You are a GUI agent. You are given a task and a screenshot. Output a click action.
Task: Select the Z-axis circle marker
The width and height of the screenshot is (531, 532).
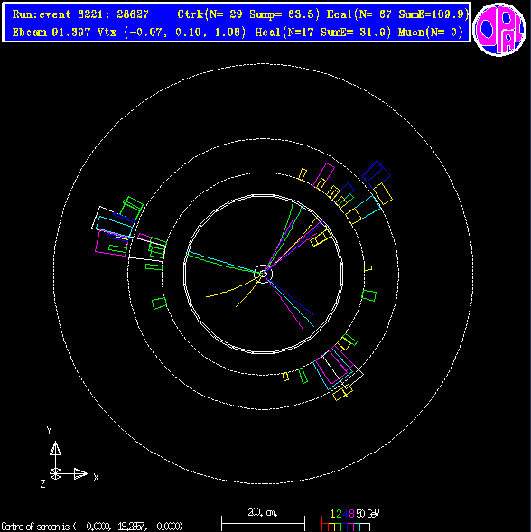[x=56, y=473]
